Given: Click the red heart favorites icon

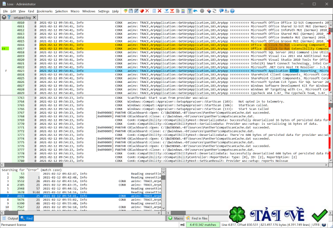Looking at the screenshot, I should [x=142, y=11].
